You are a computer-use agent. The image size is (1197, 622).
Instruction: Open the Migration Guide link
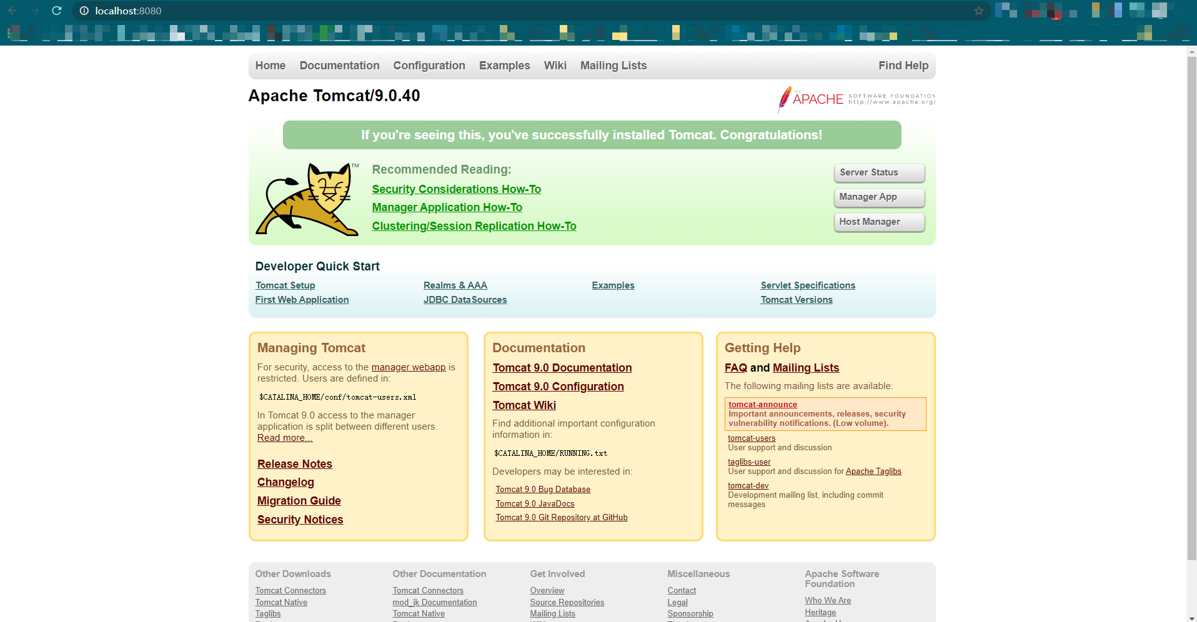299,501
